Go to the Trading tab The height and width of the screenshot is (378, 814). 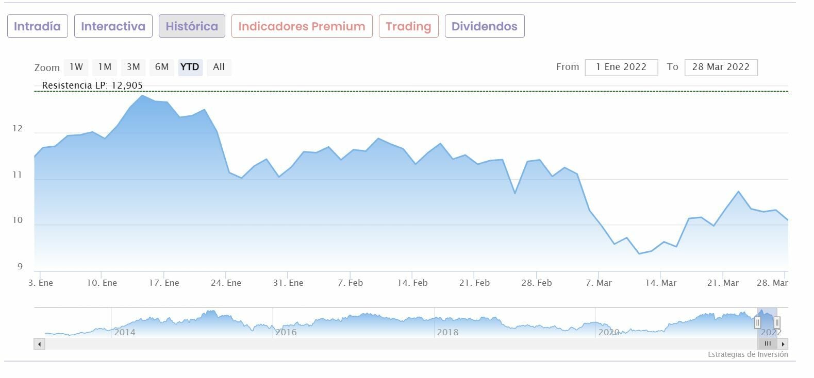[408, 26]
